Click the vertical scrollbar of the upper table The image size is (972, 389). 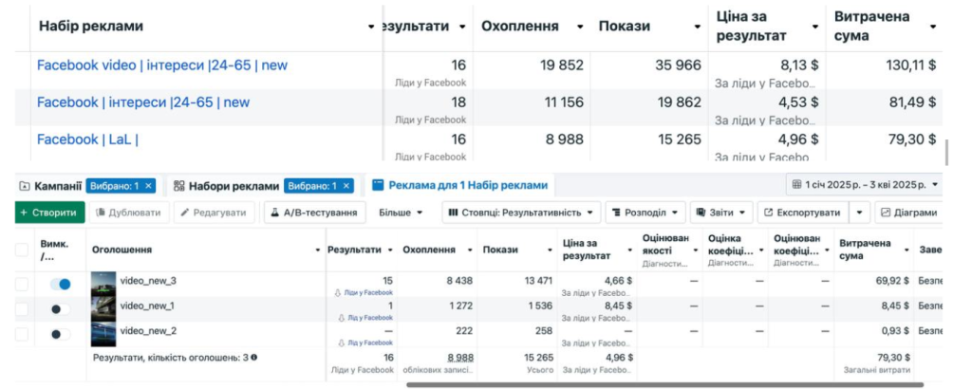pyautogui.click(x=946, y=153)
